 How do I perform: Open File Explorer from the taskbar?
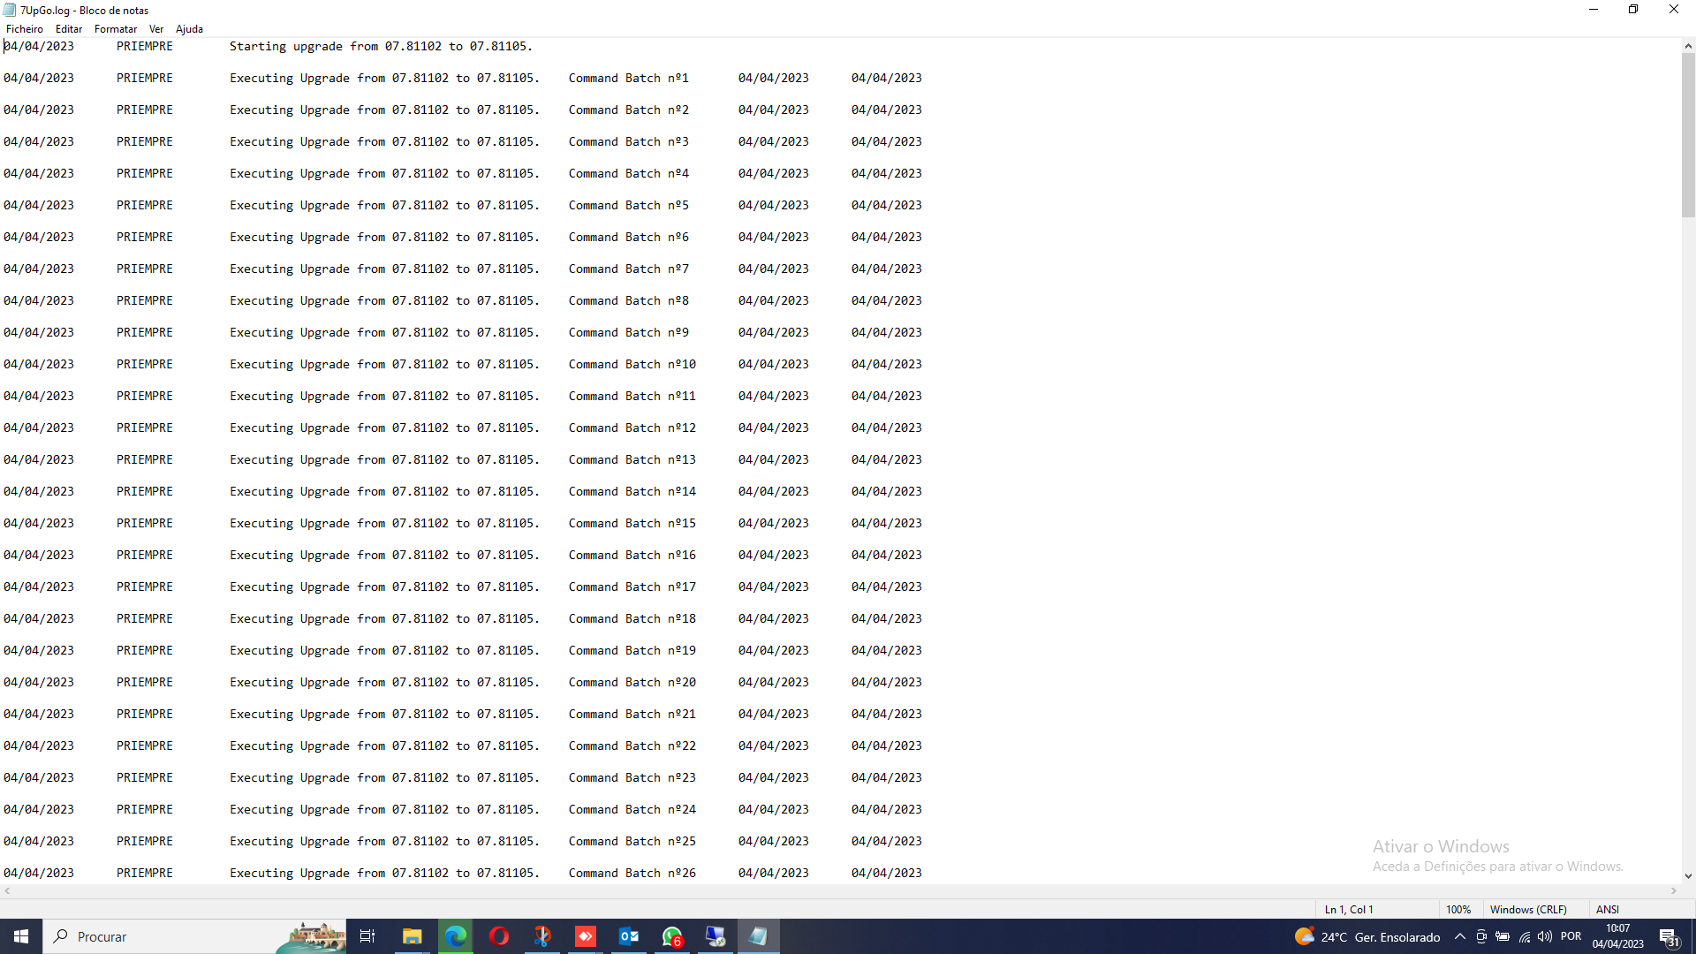click(x=413, y=936)
